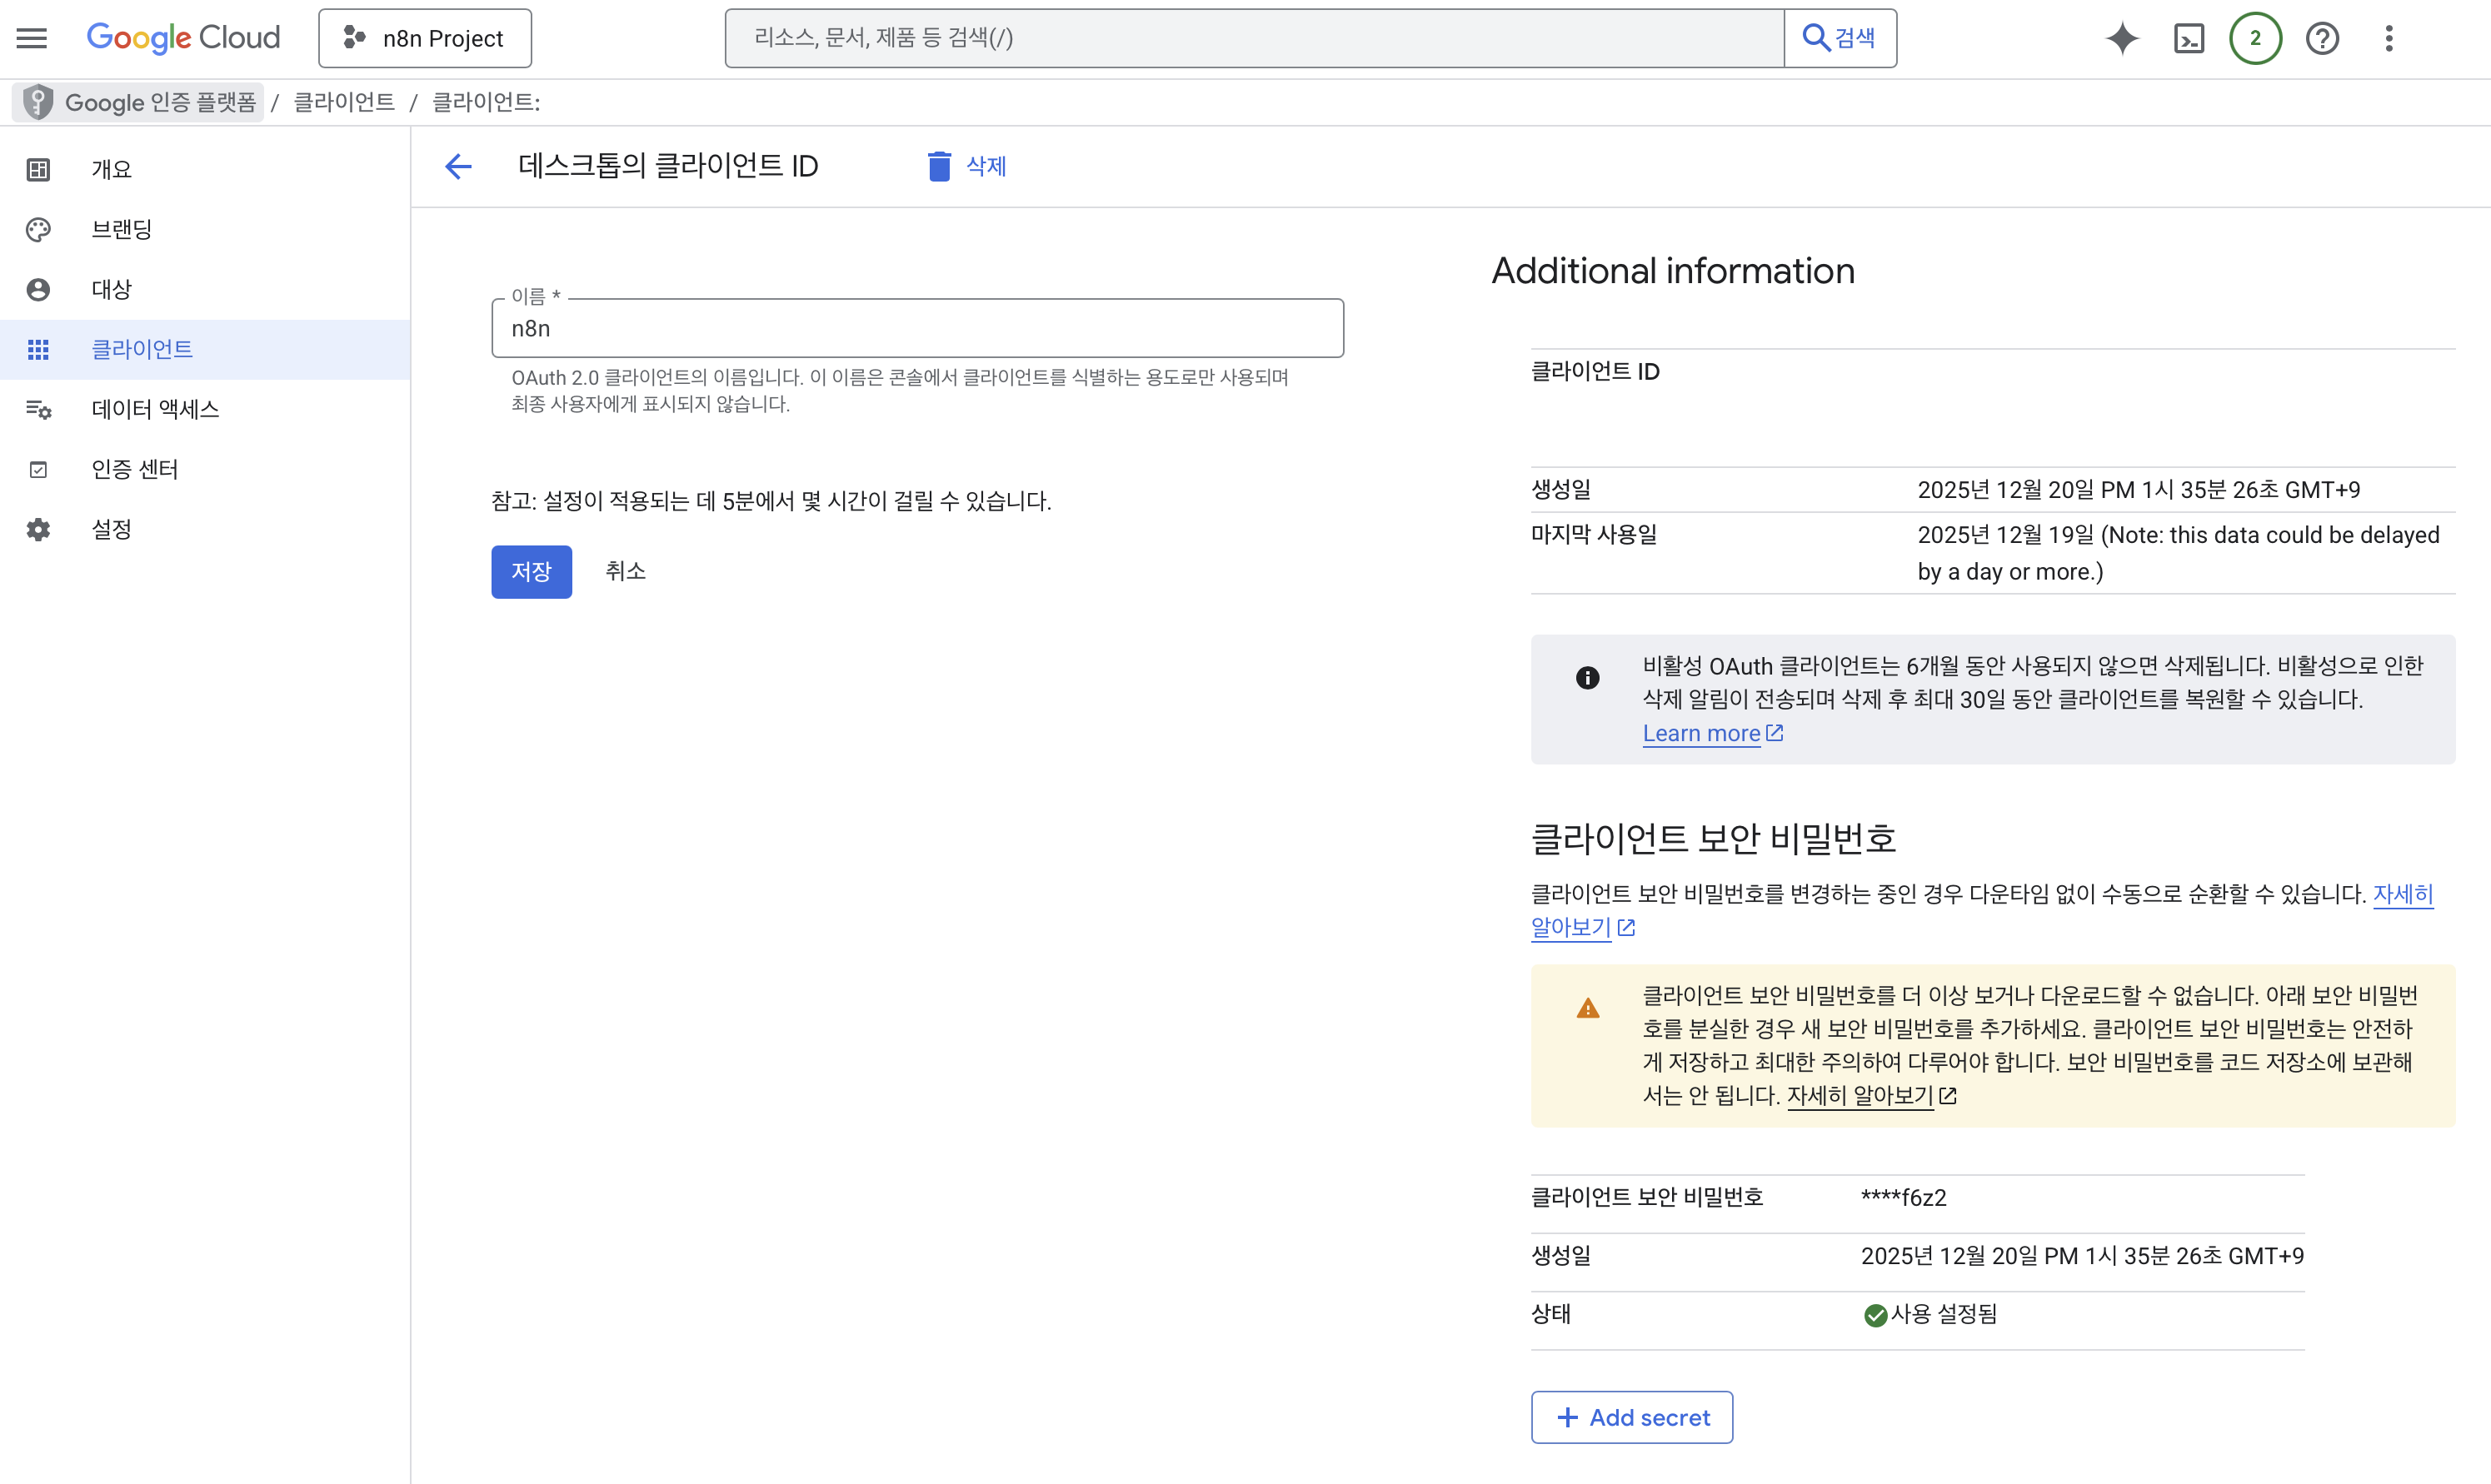This screenshot has height=1484, width=2491.
Task: Click the 이름 name input field
Action: (x=916, y=328)
